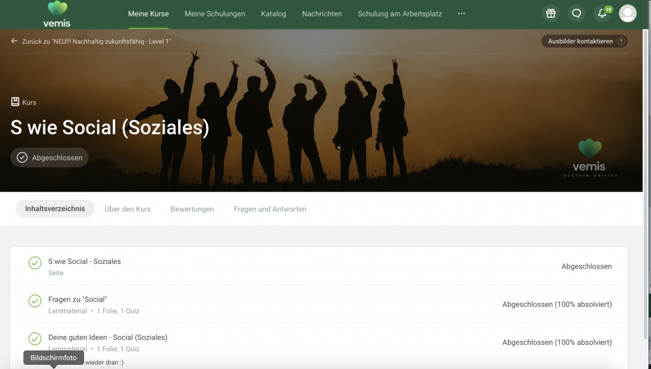651x369 pixels.
Task: Go back to Nachhaltig zukunftsfähig Level 1
Action: [x=96, y=41]
